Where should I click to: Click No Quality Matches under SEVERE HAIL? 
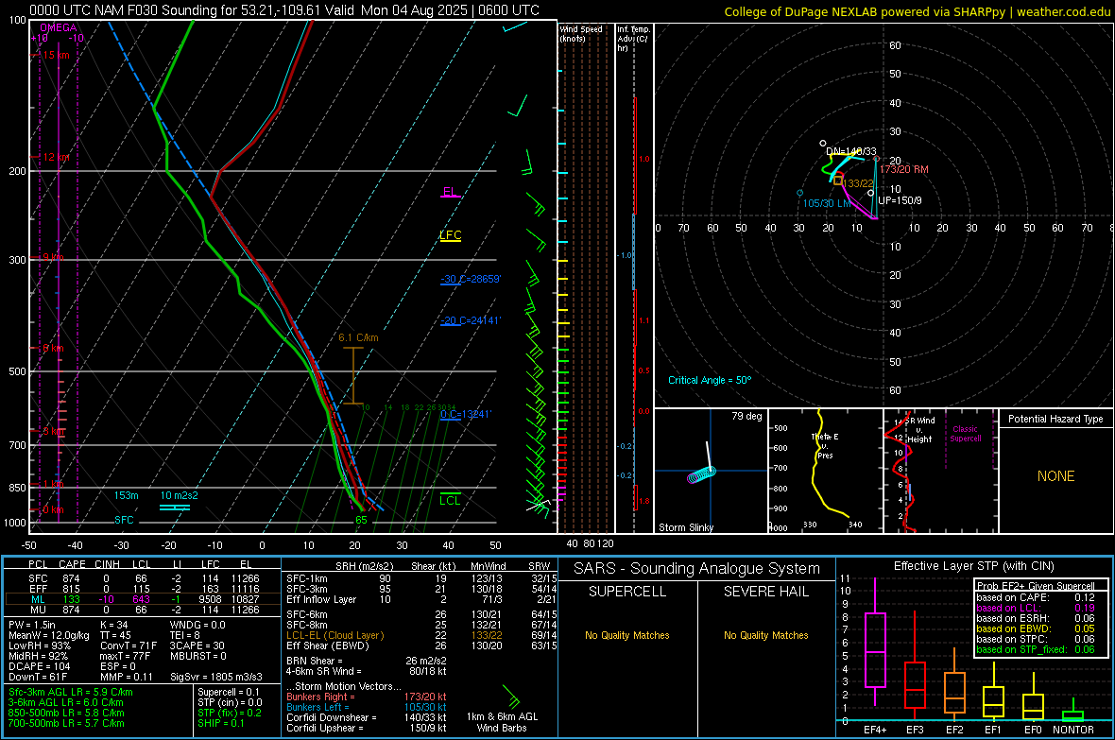[x=765, y=635]
